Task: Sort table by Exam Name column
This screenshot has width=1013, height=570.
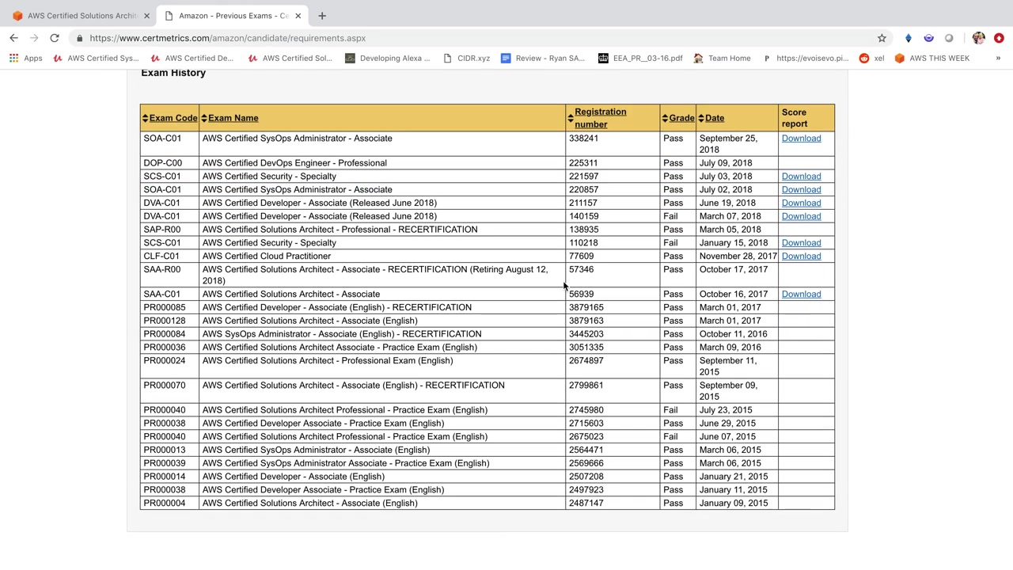Action: point(233,118)
